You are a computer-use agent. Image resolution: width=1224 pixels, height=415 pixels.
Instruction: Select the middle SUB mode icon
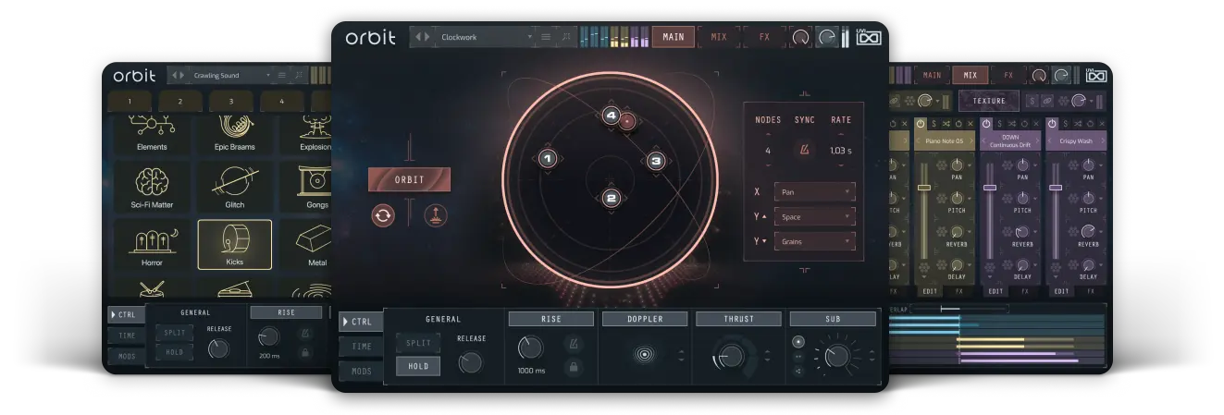[x=798, y=356]
